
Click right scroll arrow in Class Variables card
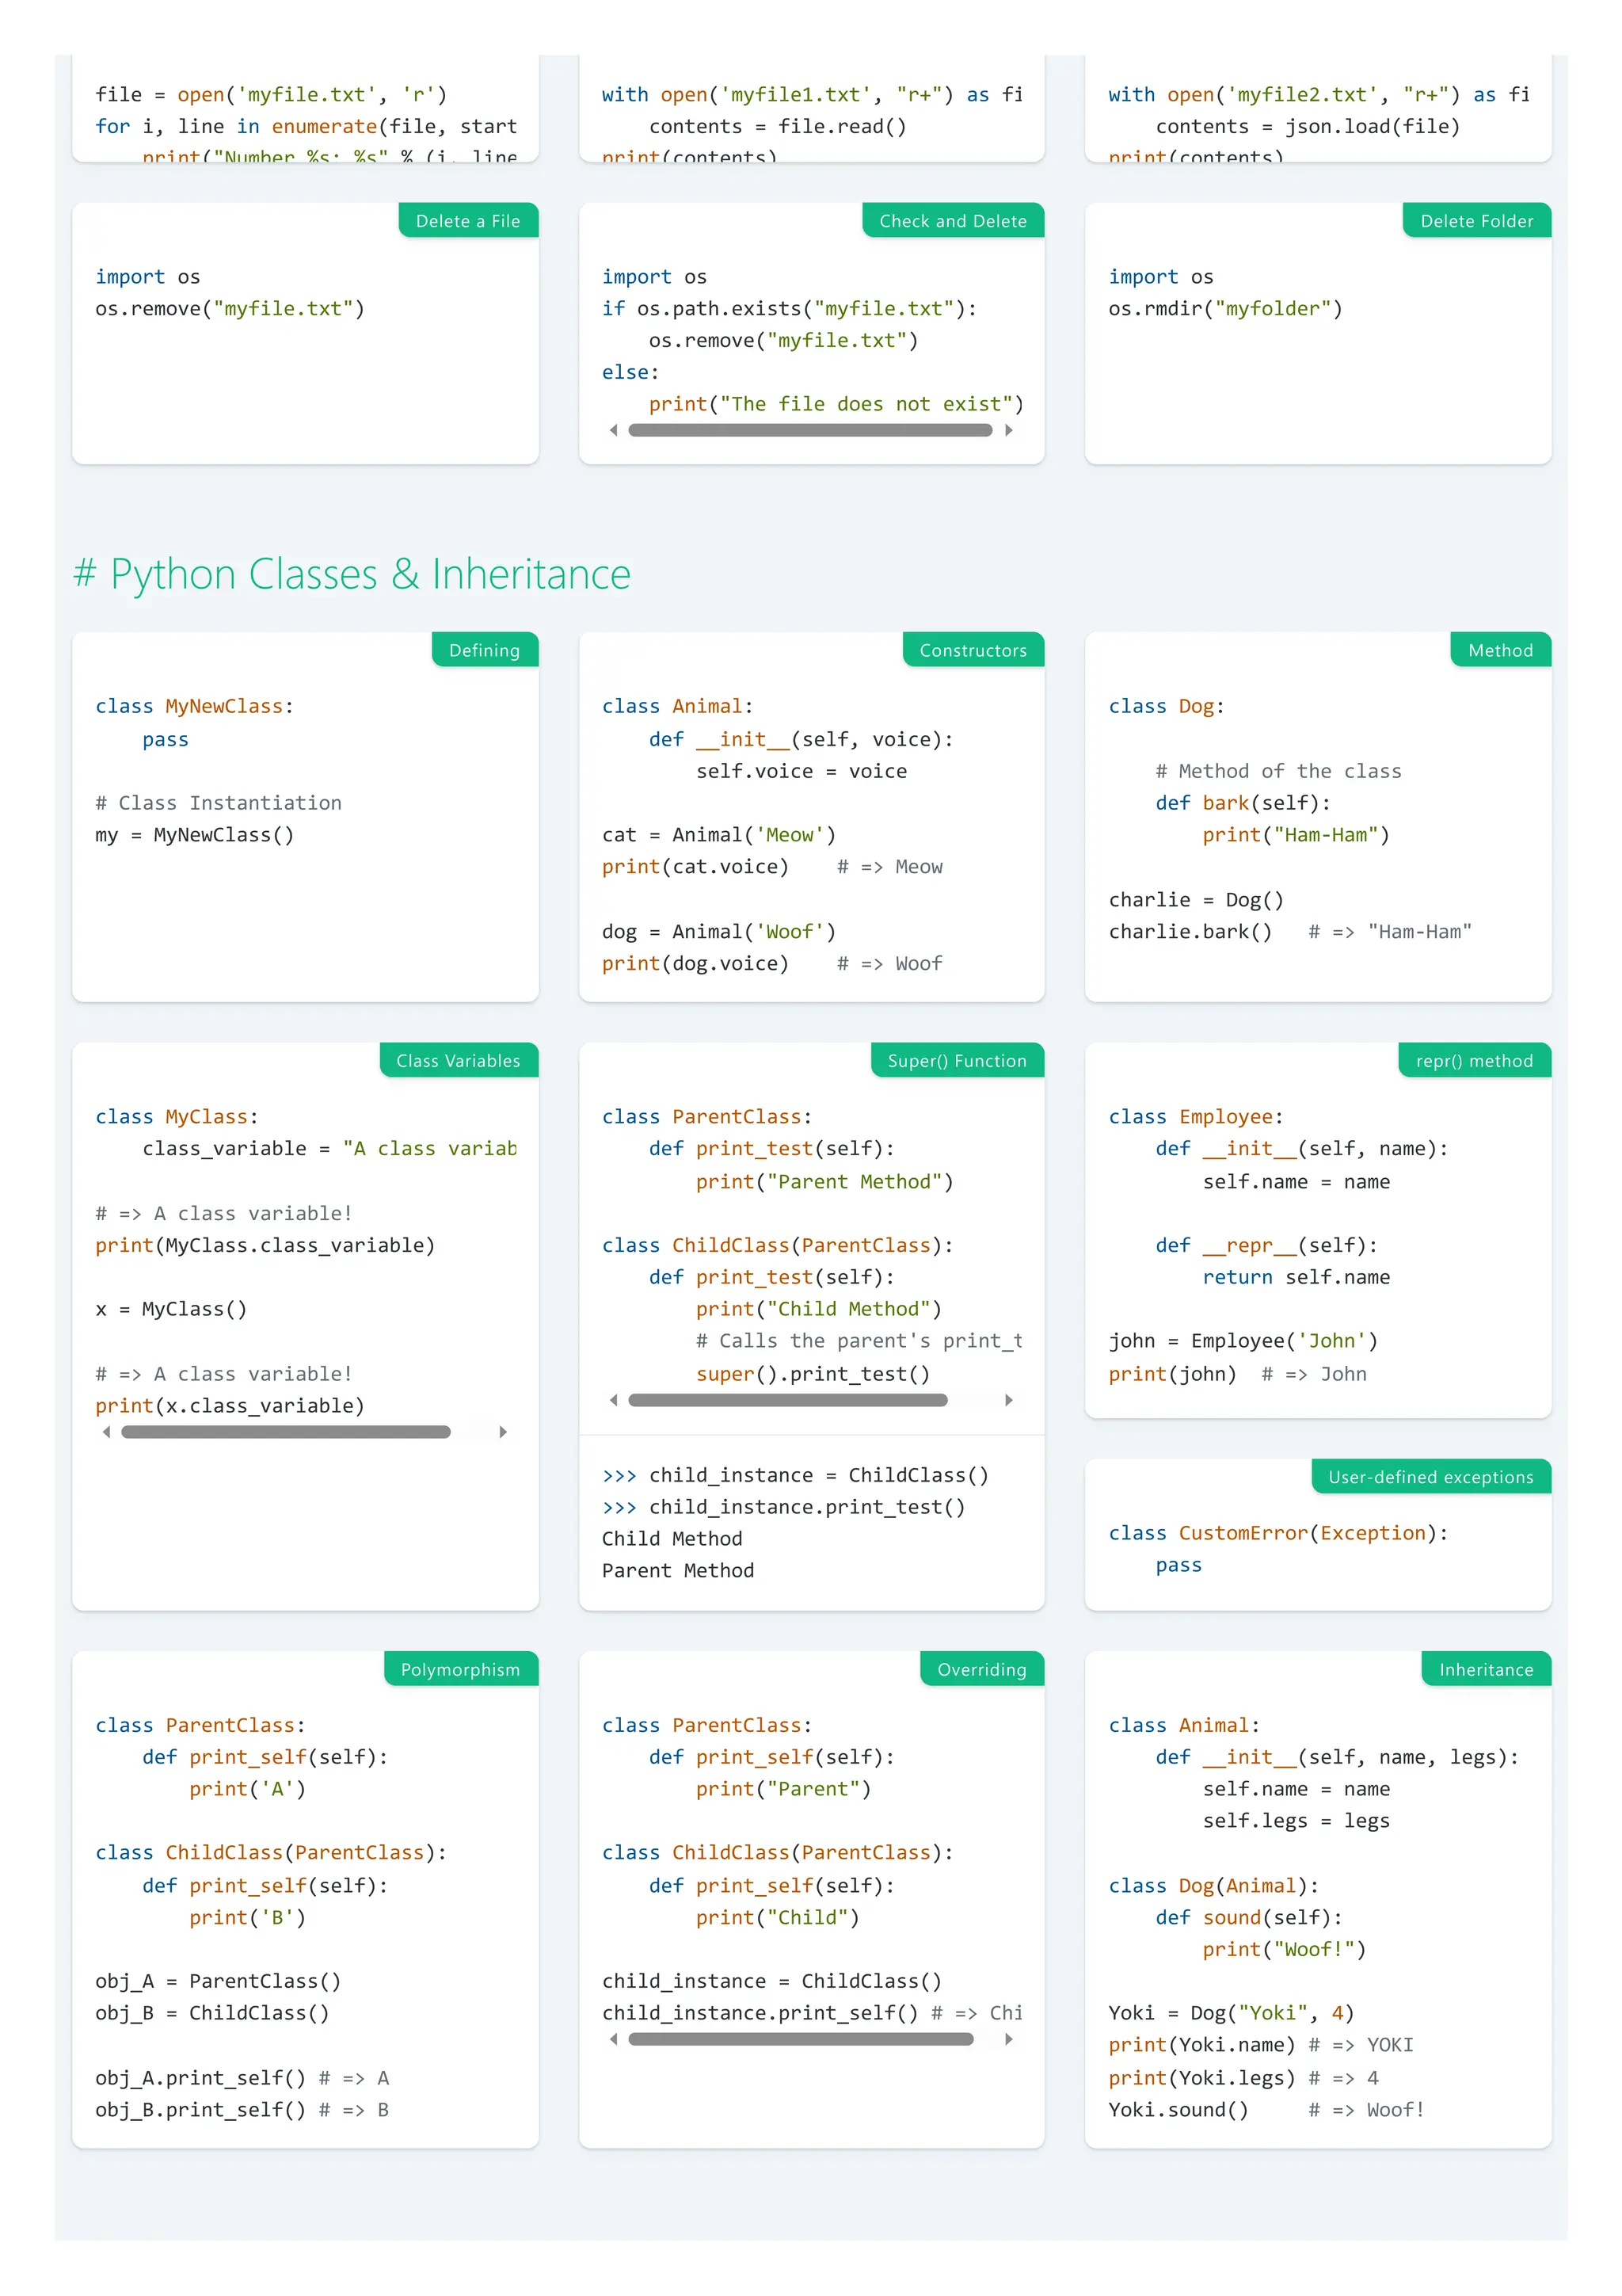coord(503,1432)
